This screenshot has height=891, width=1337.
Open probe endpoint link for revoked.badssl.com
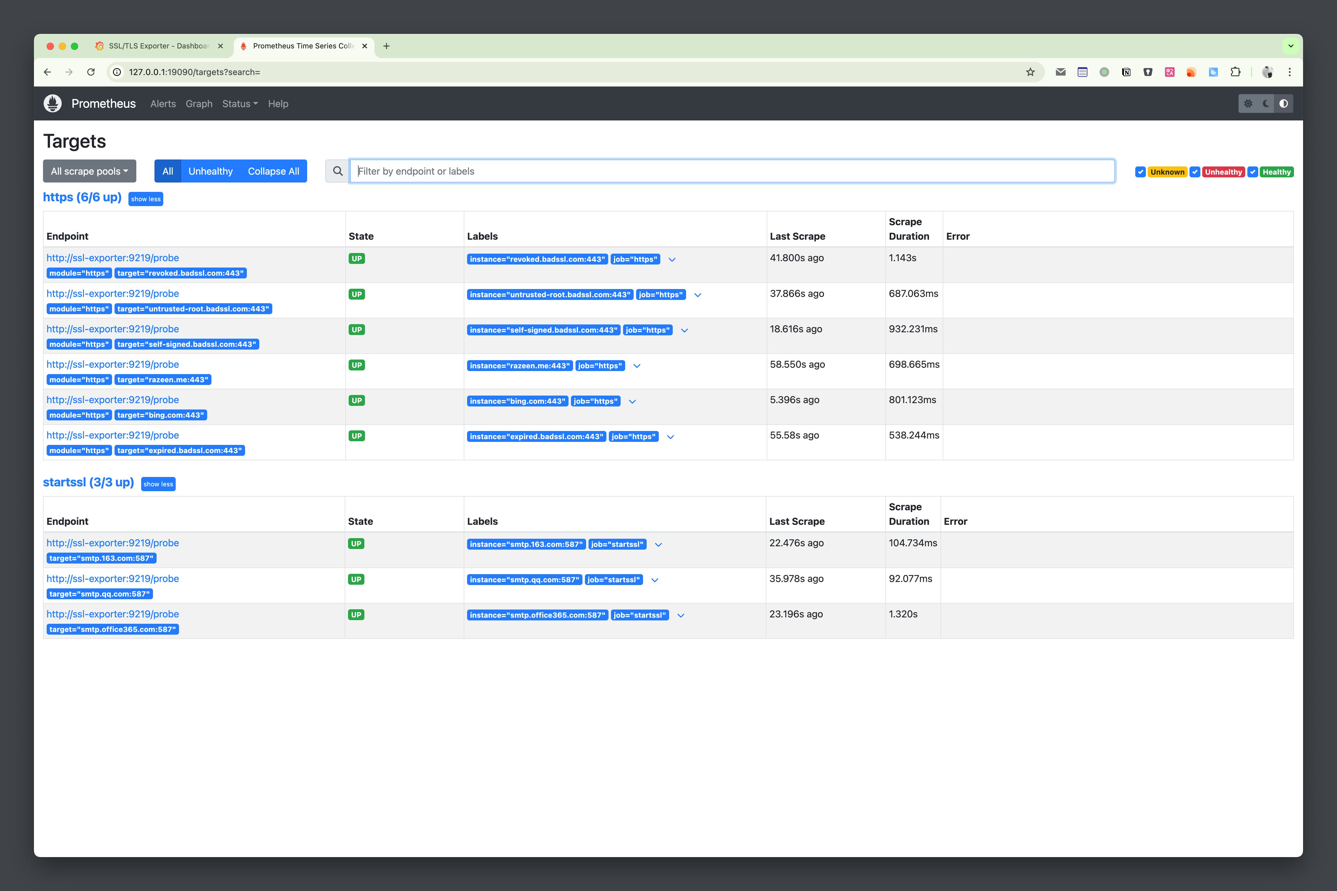(x=113, y=258)
